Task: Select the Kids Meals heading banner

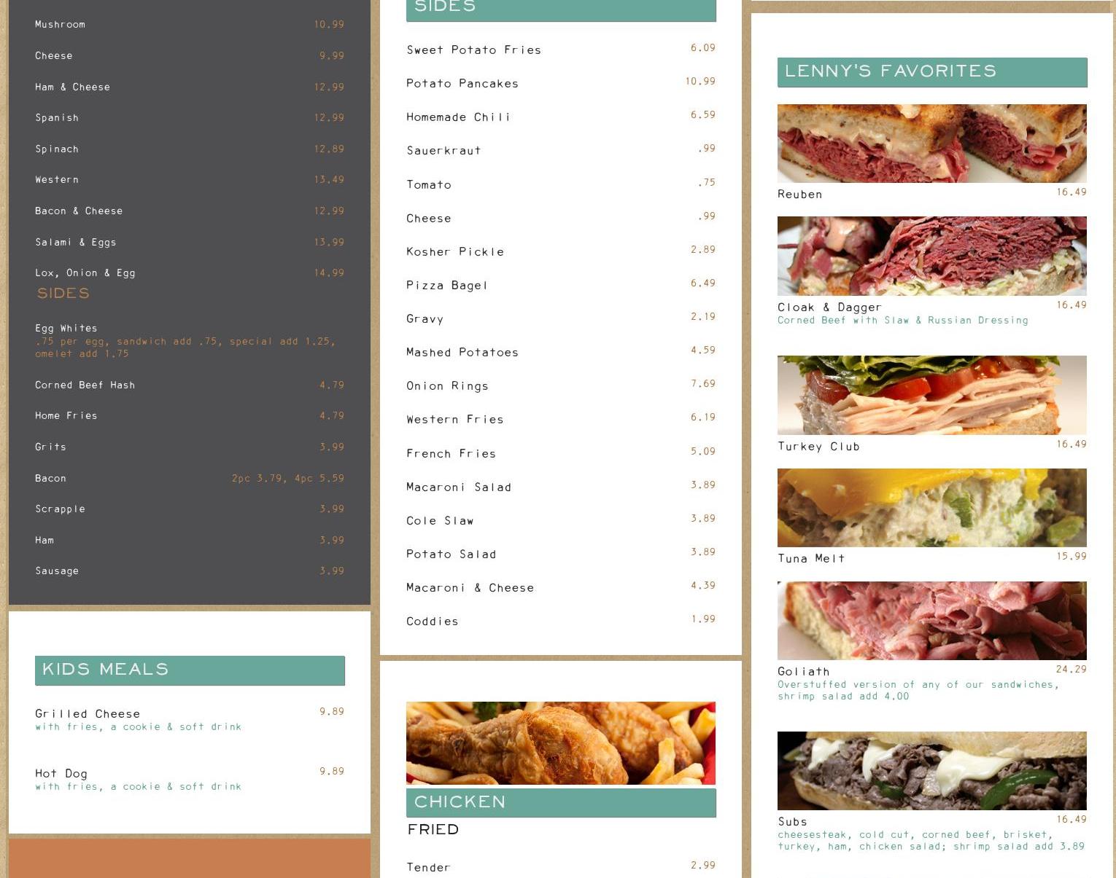Action: tap(190, 670)
